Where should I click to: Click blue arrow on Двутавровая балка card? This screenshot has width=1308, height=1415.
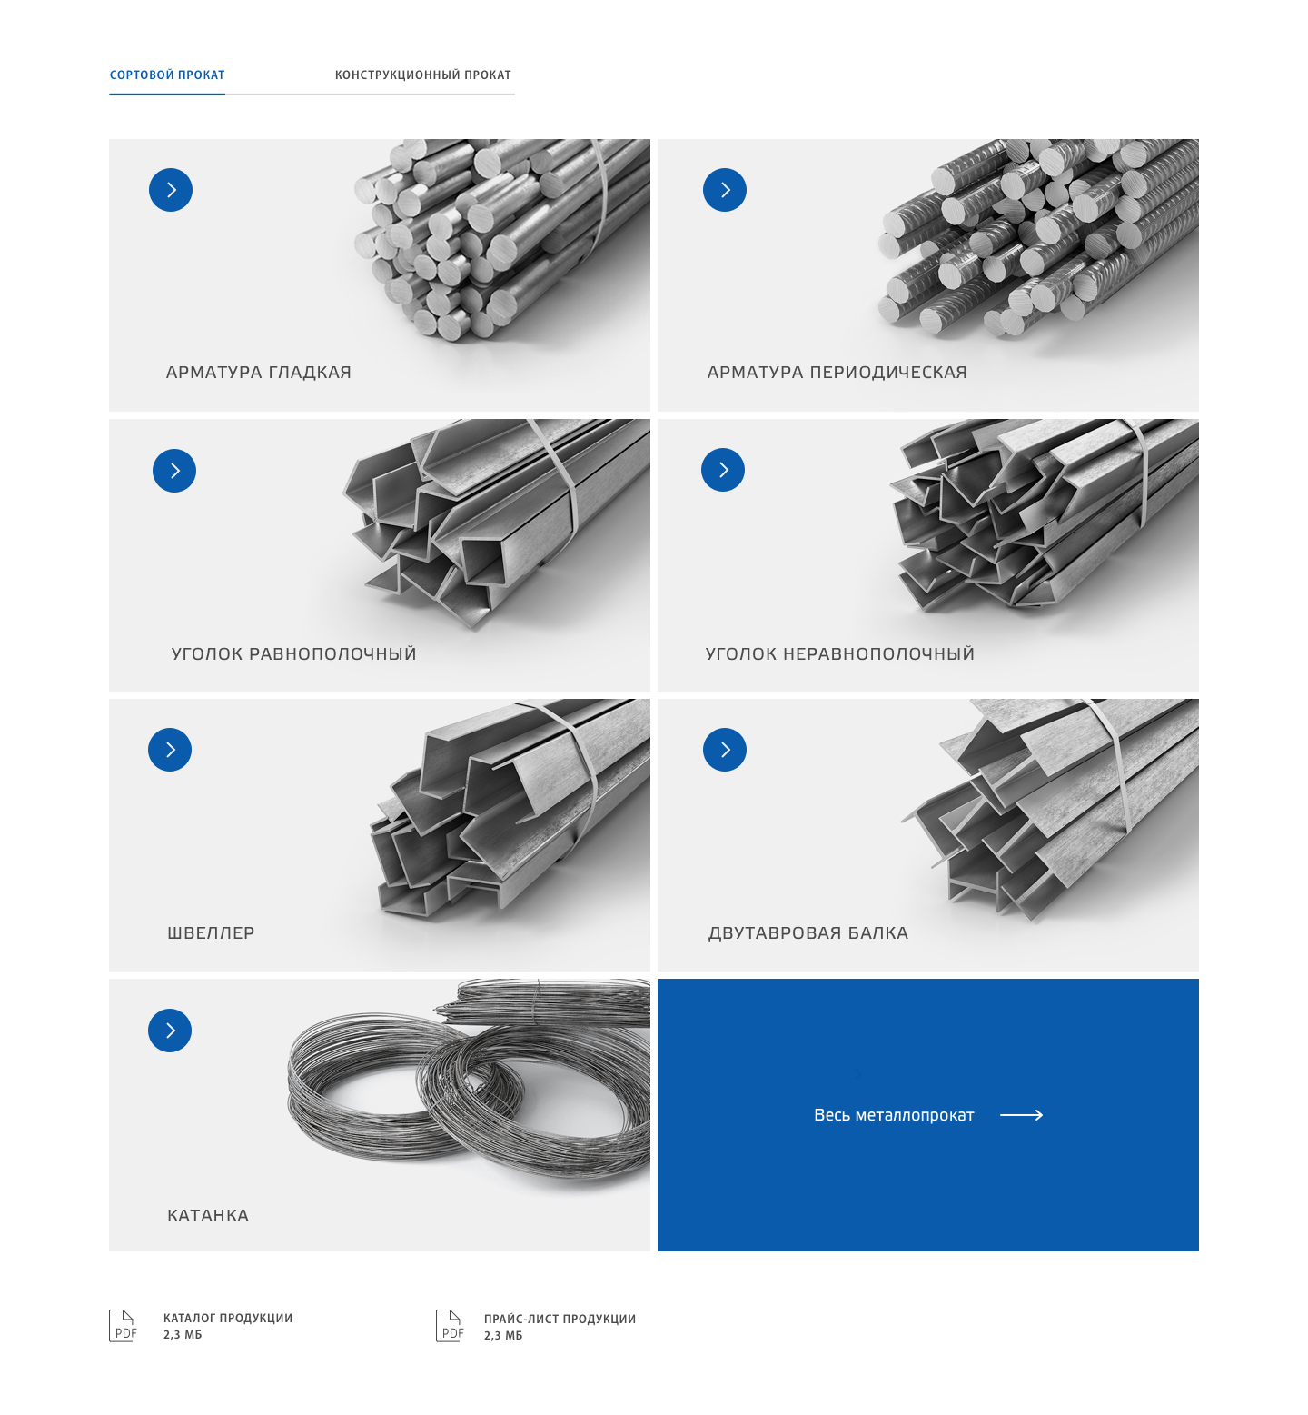725,750
